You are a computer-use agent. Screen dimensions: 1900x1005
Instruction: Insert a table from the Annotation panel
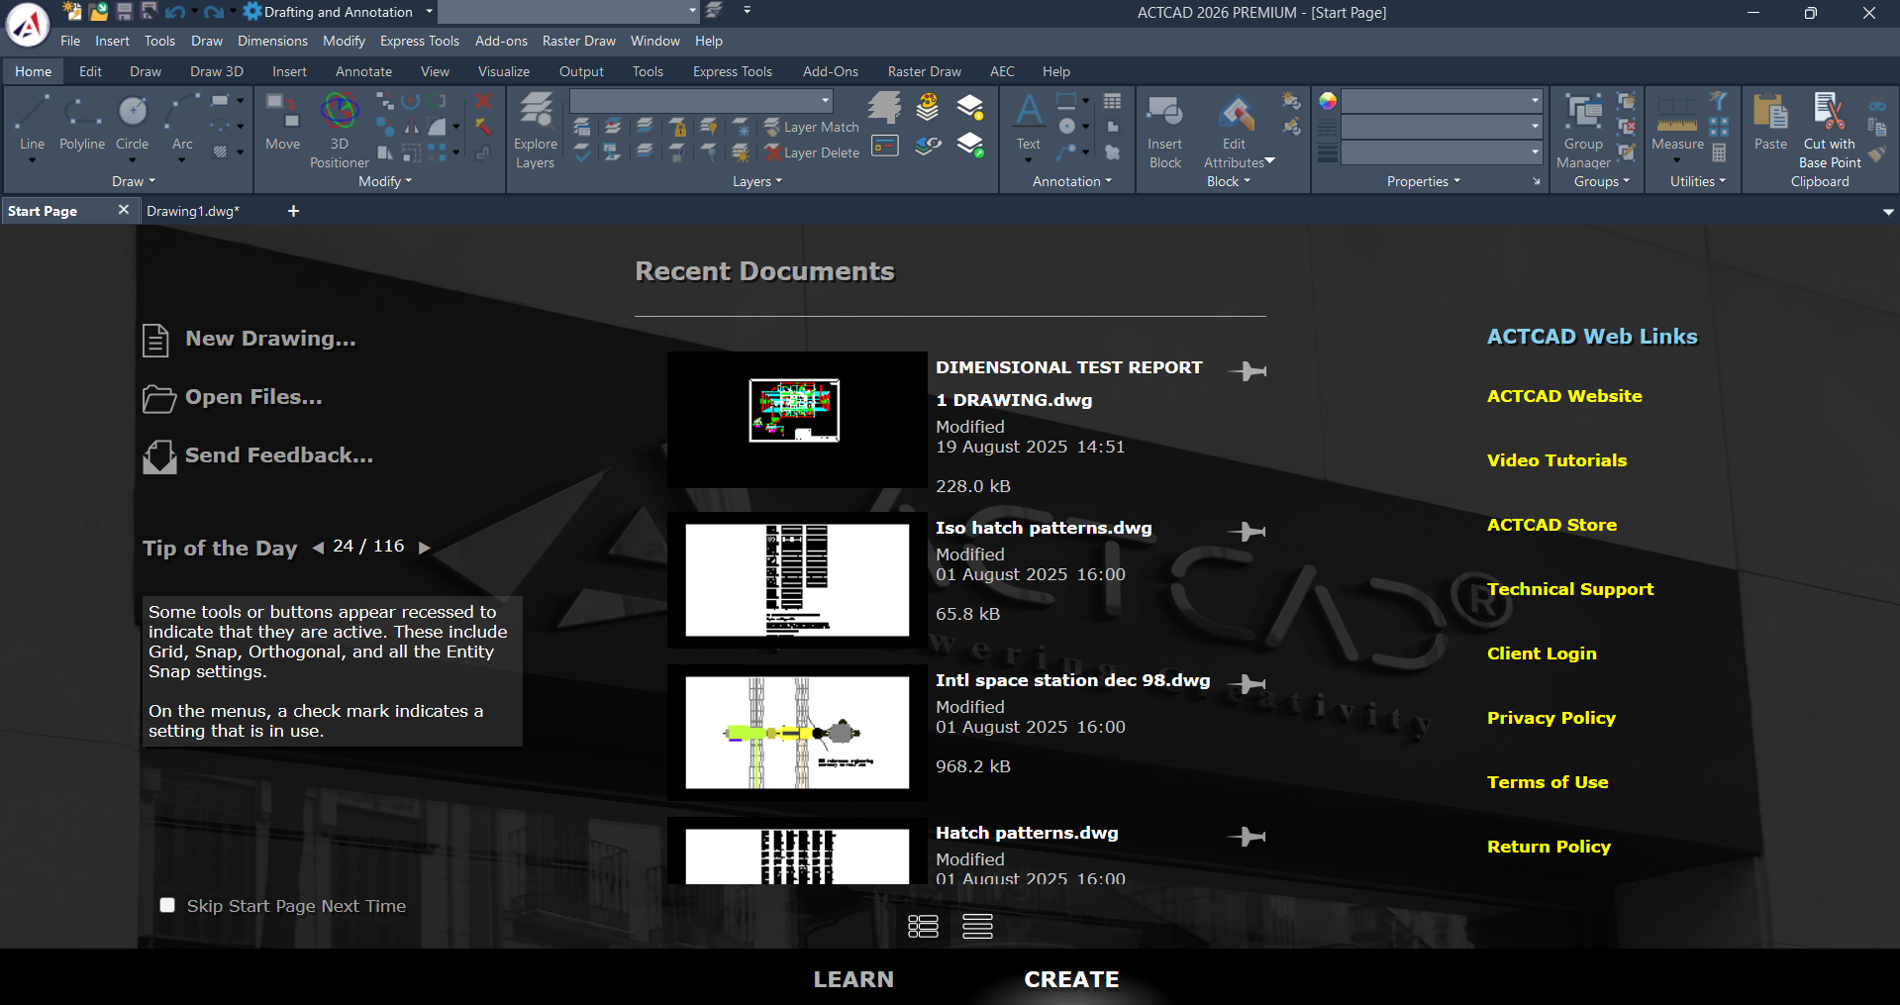pos(1113,101)
